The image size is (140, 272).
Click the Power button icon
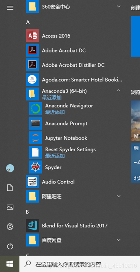coord(10,246)
